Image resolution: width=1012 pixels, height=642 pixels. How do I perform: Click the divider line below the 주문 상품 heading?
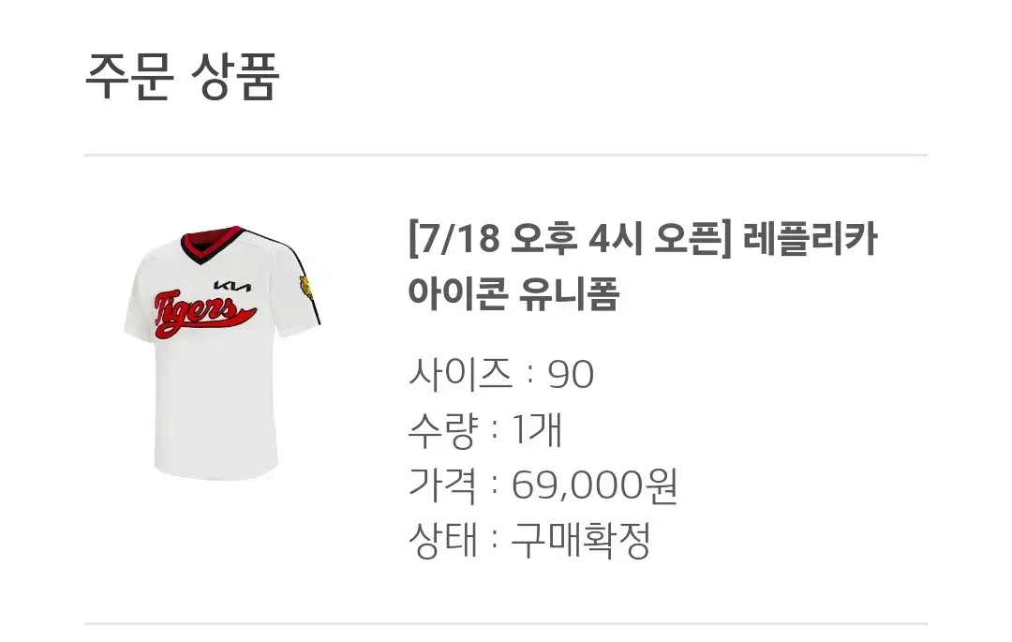coord(505,155)
